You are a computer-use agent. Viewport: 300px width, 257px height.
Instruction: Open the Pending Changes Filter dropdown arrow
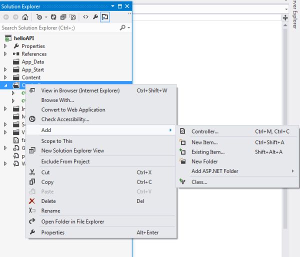[x=46, y=17]
